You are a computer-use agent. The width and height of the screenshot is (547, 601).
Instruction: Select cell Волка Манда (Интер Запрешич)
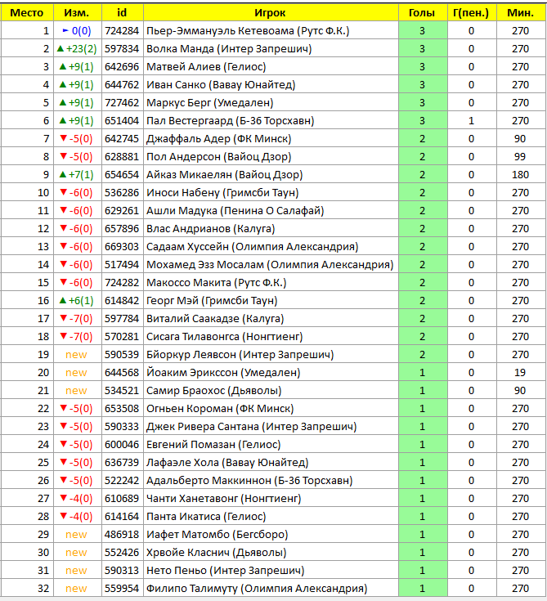click(271, 49)
